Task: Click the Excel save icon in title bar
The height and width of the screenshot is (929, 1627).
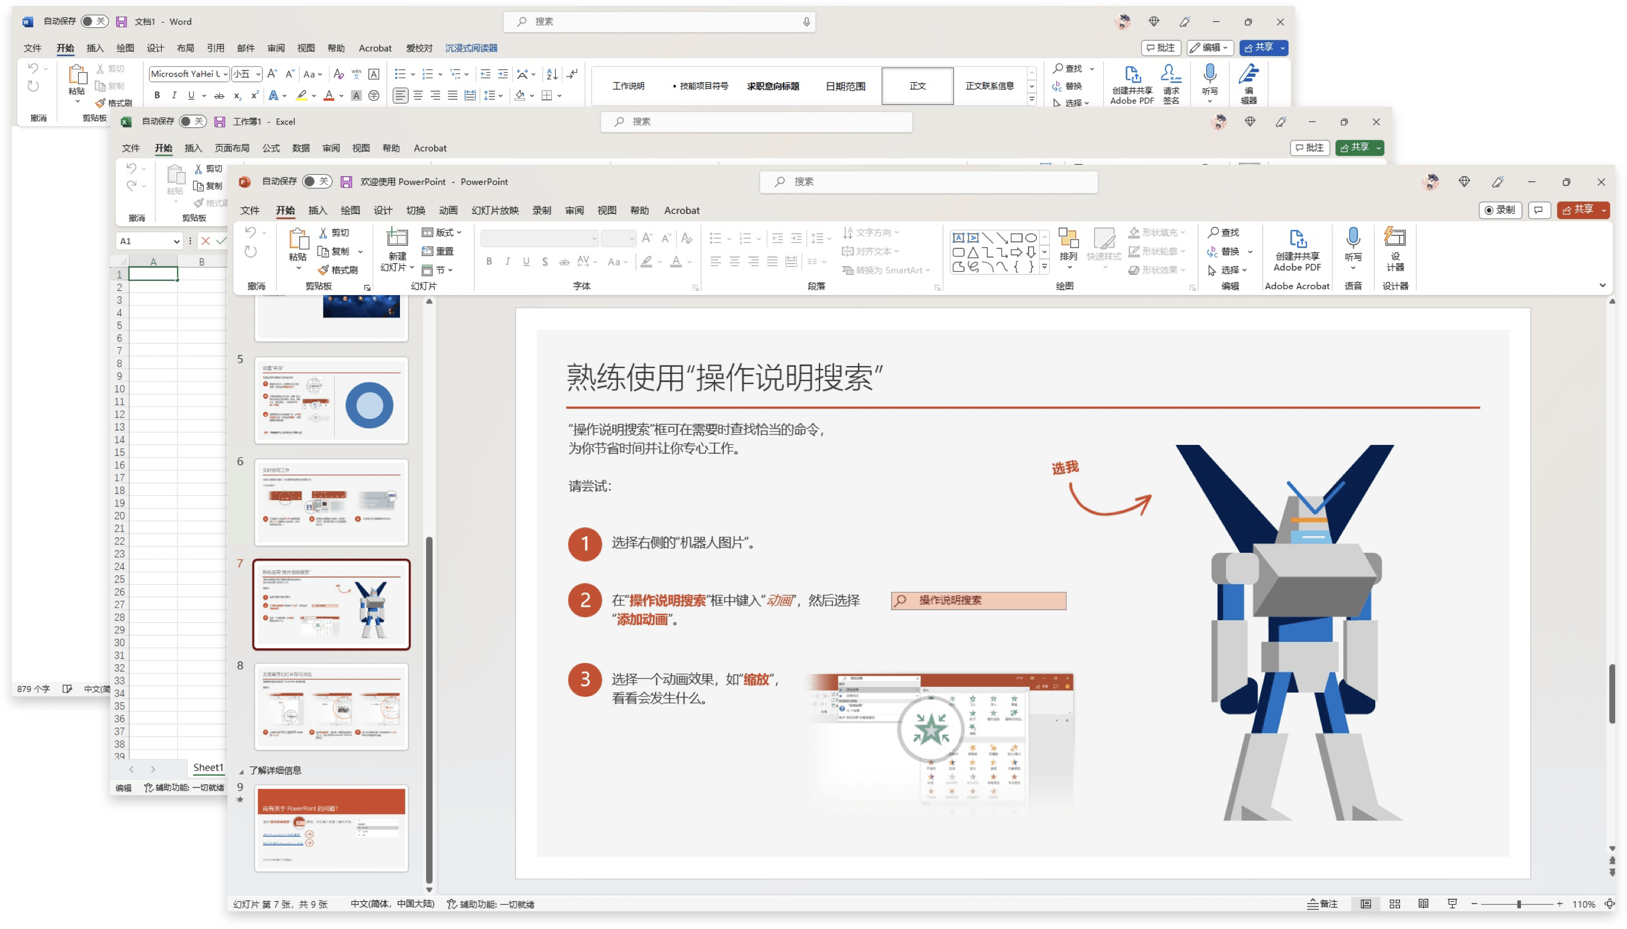Action: click(219, 122)
